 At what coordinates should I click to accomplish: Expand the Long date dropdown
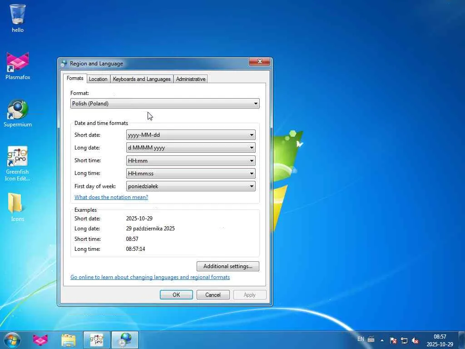[x=191, y=148]
